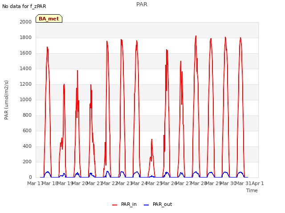
Task: Click the 1400 y-axis label
Action: (x=26, y=69)
